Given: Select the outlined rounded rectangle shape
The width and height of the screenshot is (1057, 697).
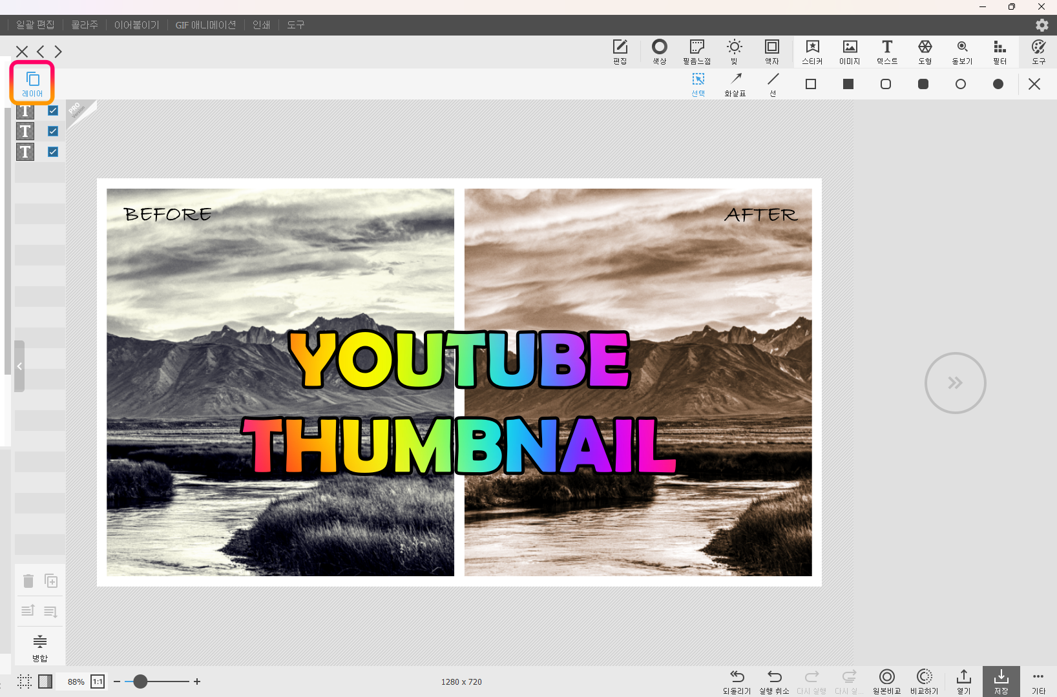Looking at the screenshot, I should point(886,84).
